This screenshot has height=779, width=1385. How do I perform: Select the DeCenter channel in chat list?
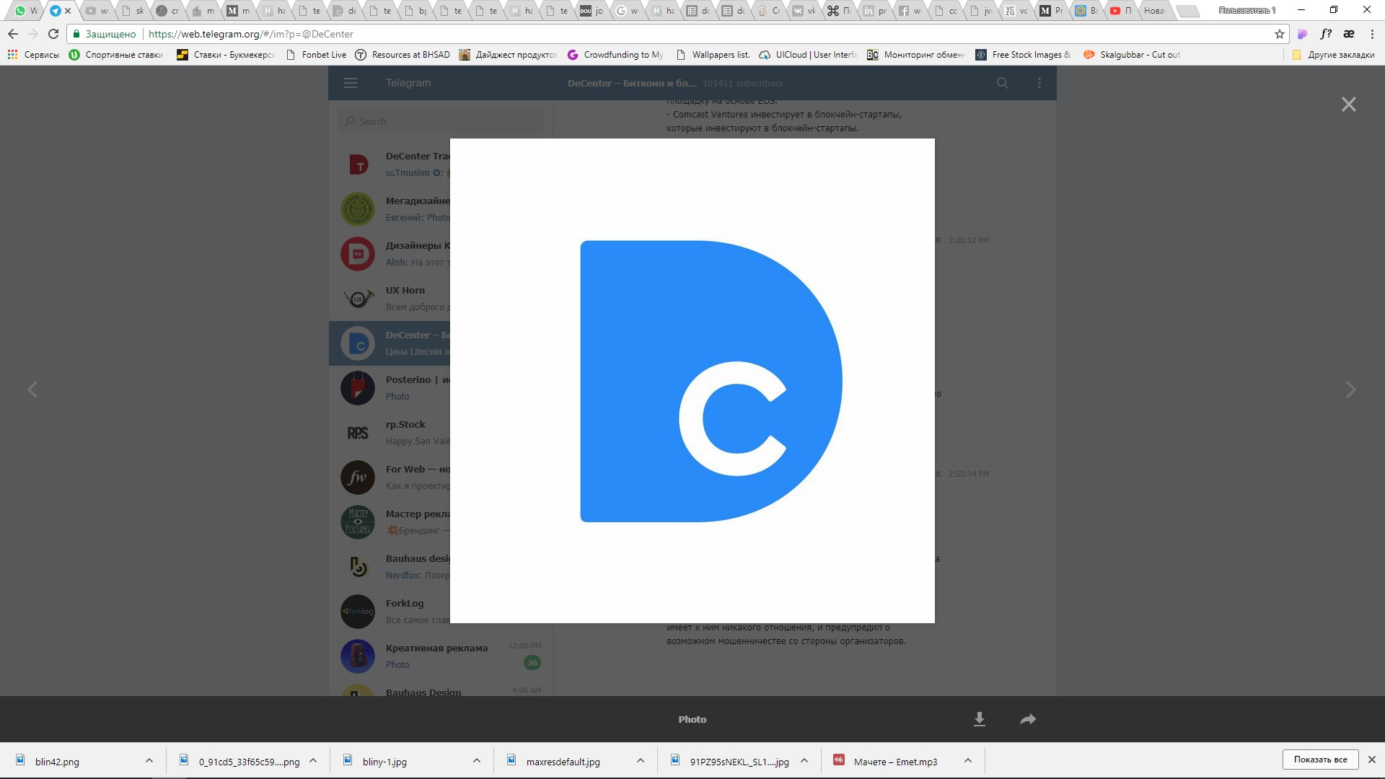(390, 343)
